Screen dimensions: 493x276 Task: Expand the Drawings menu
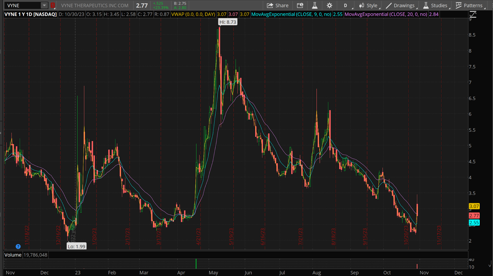(x=401, y=6)
